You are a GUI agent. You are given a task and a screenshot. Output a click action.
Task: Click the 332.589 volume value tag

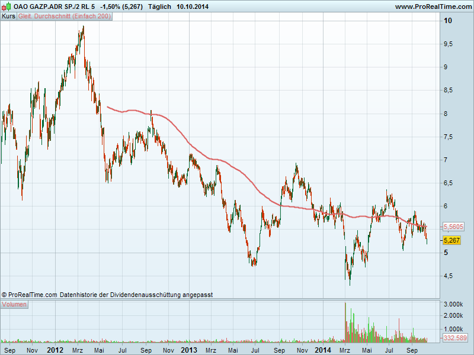coord(455,338)
